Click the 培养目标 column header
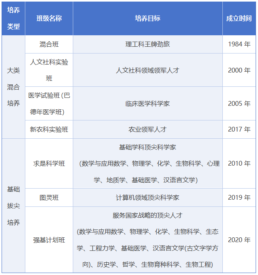The width and height of the screenshot is (258, 275). (148, 19)
